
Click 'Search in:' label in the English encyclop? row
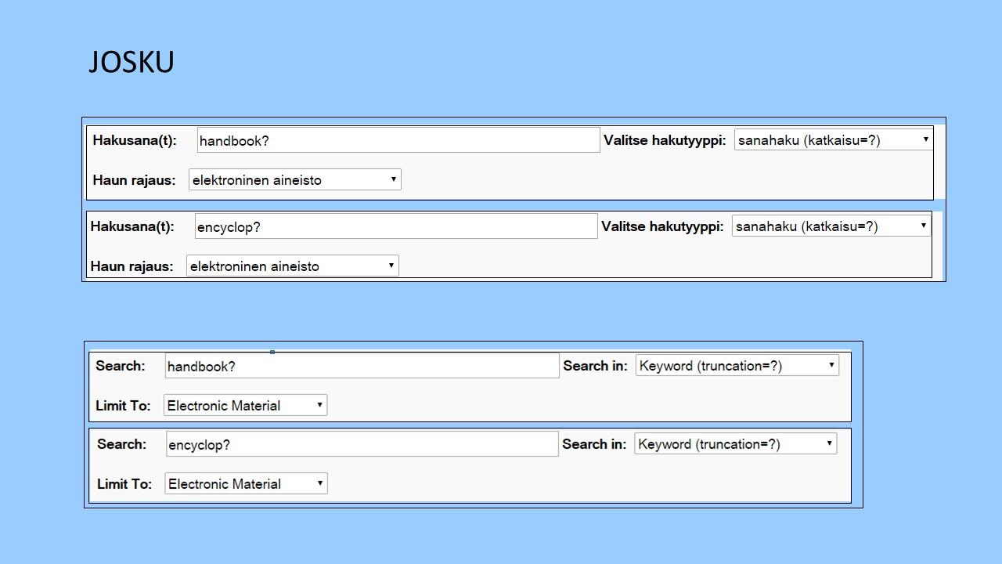(594, 444)
